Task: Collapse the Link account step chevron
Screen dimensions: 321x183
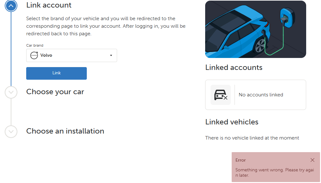Action: 11,6
